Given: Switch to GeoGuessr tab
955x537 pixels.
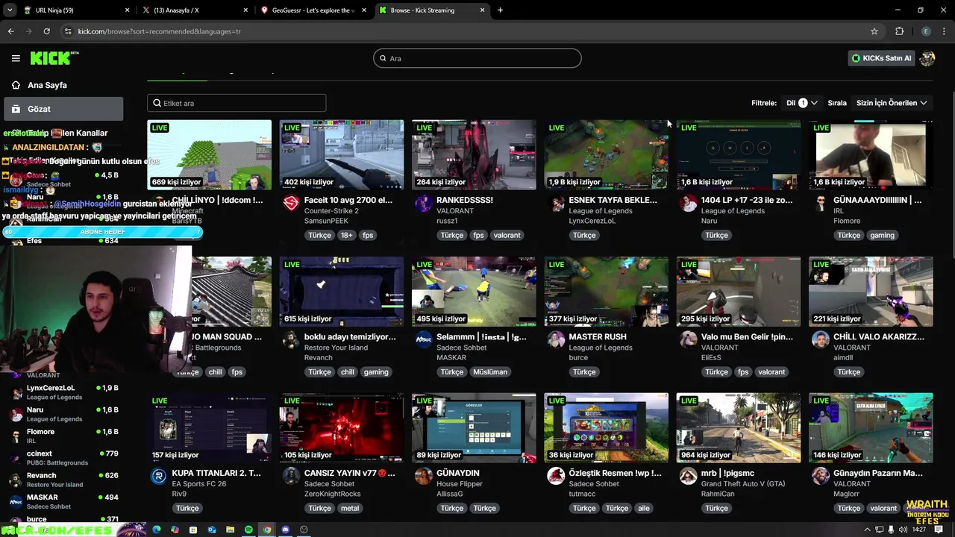Looking at the screenshot, I should (x=313, y=10).
